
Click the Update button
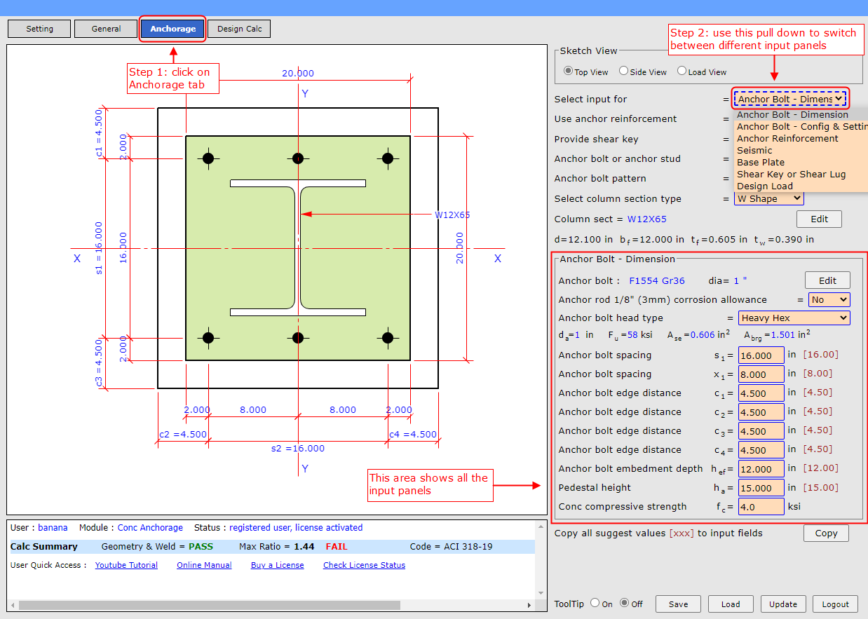pyautogui.click(x=783, y=604)
